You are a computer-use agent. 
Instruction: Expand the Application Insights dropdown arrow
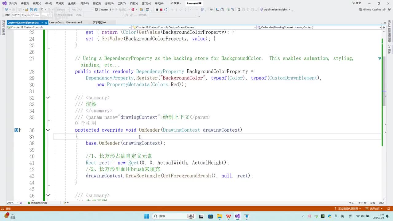point(289,10)
